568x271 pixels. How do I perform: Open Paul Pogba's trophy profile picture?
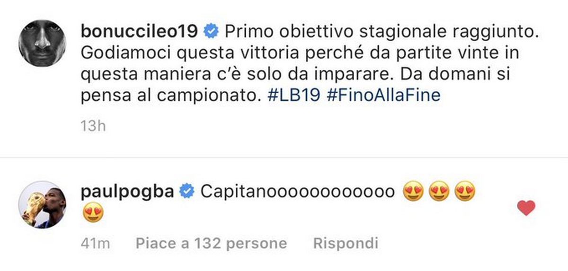(41, 204)
